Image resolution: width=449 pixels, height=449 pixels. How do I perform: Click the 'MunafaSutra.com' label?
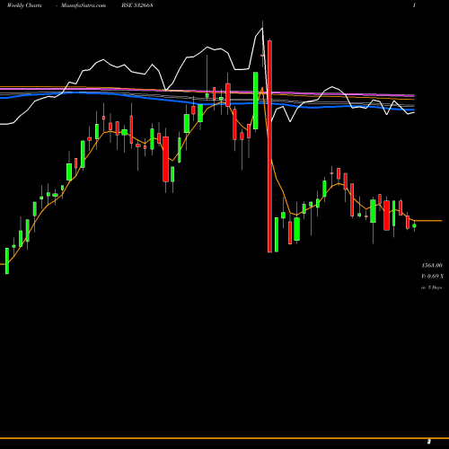(84, 5)
